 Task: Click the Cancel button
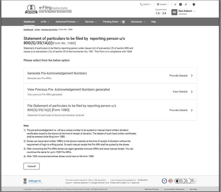(x=32, y=166)
